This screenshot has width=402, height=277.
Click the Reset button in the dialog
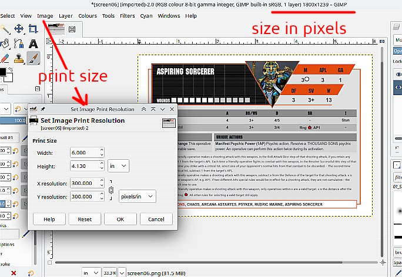[x=85, y=219]
